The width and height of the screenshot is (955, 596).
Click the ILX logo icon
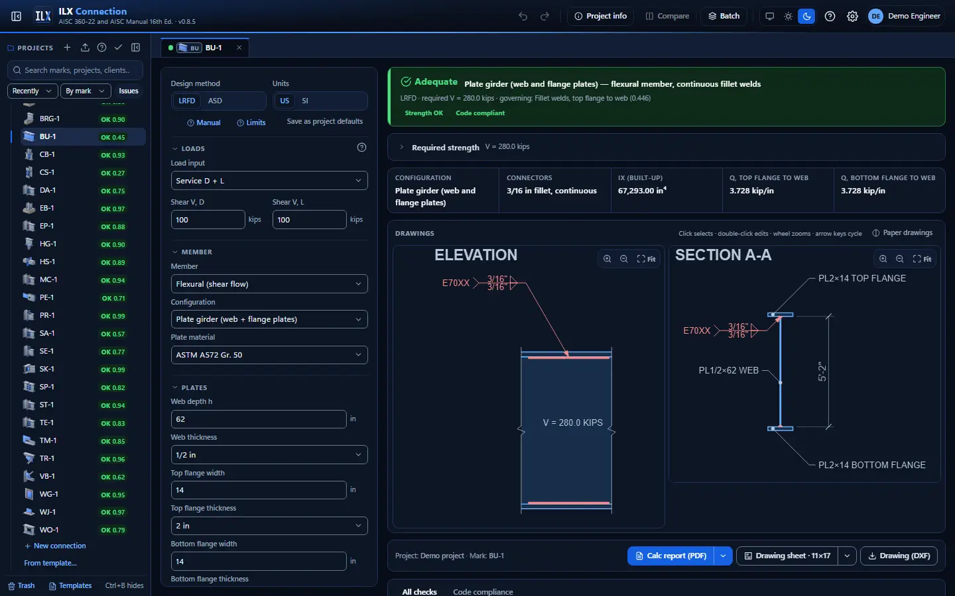(43, 16)
